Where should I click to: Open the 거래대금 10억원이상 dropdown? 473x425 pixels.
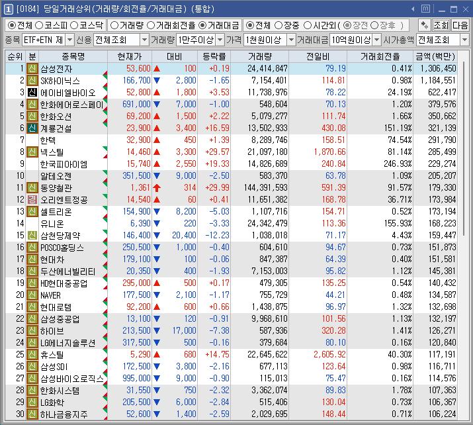[x=377, y=40]
